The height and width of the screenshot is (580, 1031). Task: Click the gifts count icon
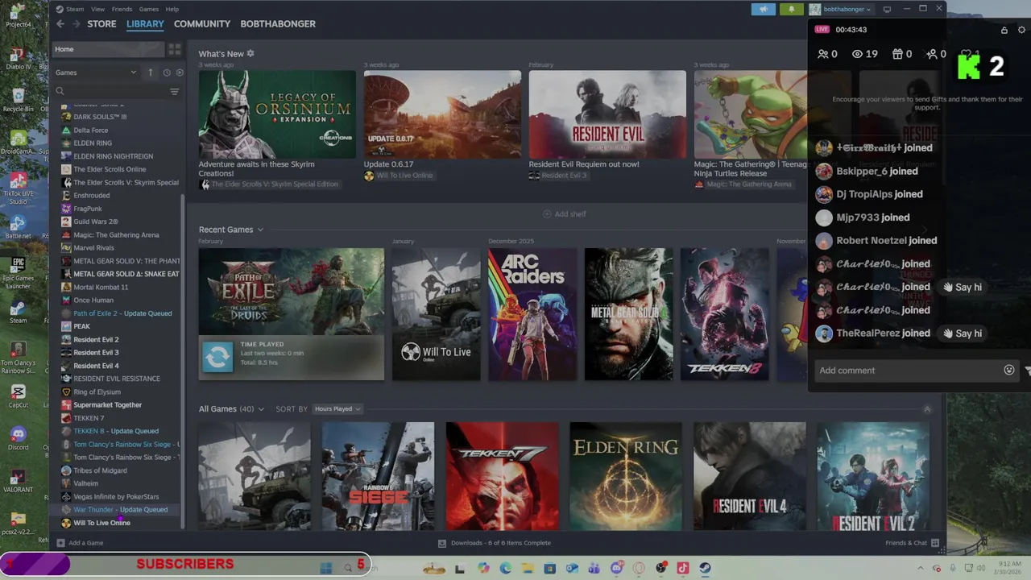[x=897, y=54]
